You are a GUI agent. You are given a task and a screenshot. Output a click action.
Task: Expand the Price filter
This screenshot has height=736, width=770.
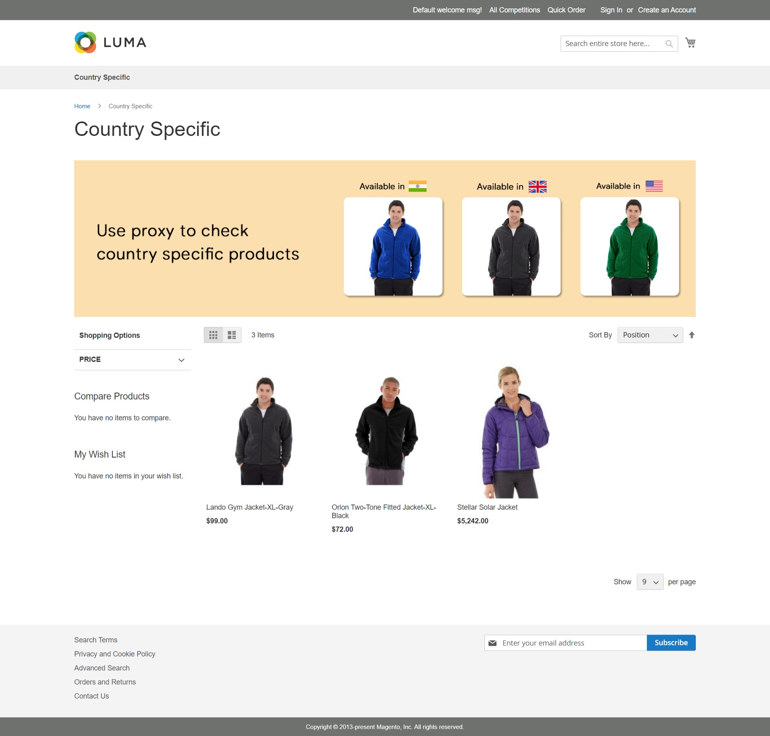pos(132,360)
